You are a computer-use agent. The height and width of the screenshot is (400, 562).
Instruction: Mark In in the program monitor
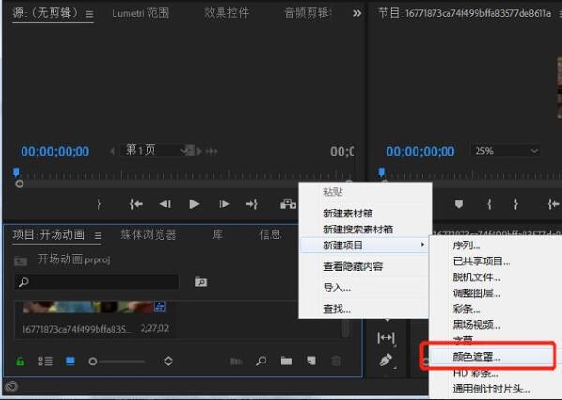(489, 204)
